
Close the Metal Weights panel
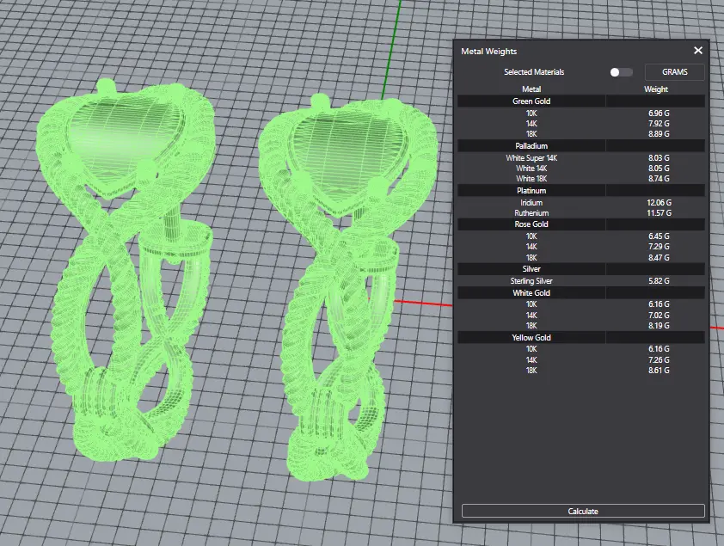coord(697,51)
